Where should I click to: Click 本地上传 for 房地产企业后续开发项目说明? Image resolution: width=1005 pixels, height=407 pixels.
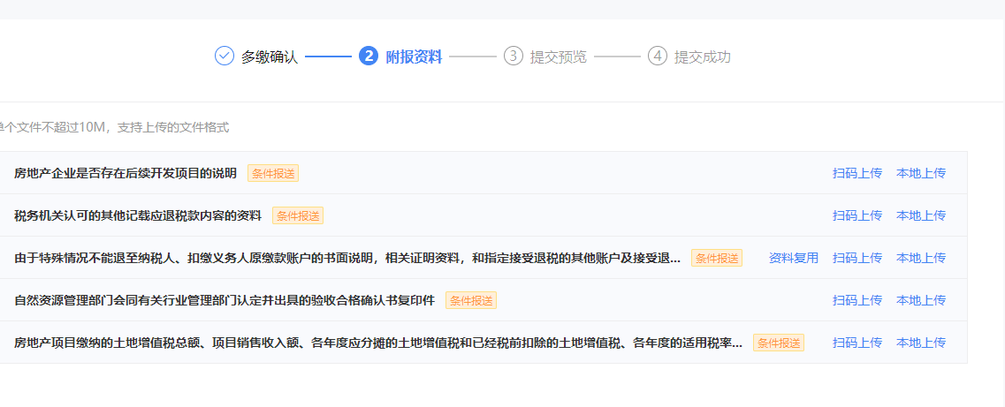click(x=921, y=173)
